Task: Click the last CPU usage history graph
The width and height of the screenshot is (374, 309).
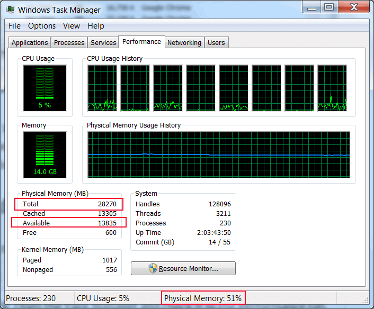Action: click(332, 88)
